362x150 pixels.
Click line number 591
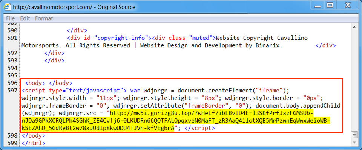(12, 38)
